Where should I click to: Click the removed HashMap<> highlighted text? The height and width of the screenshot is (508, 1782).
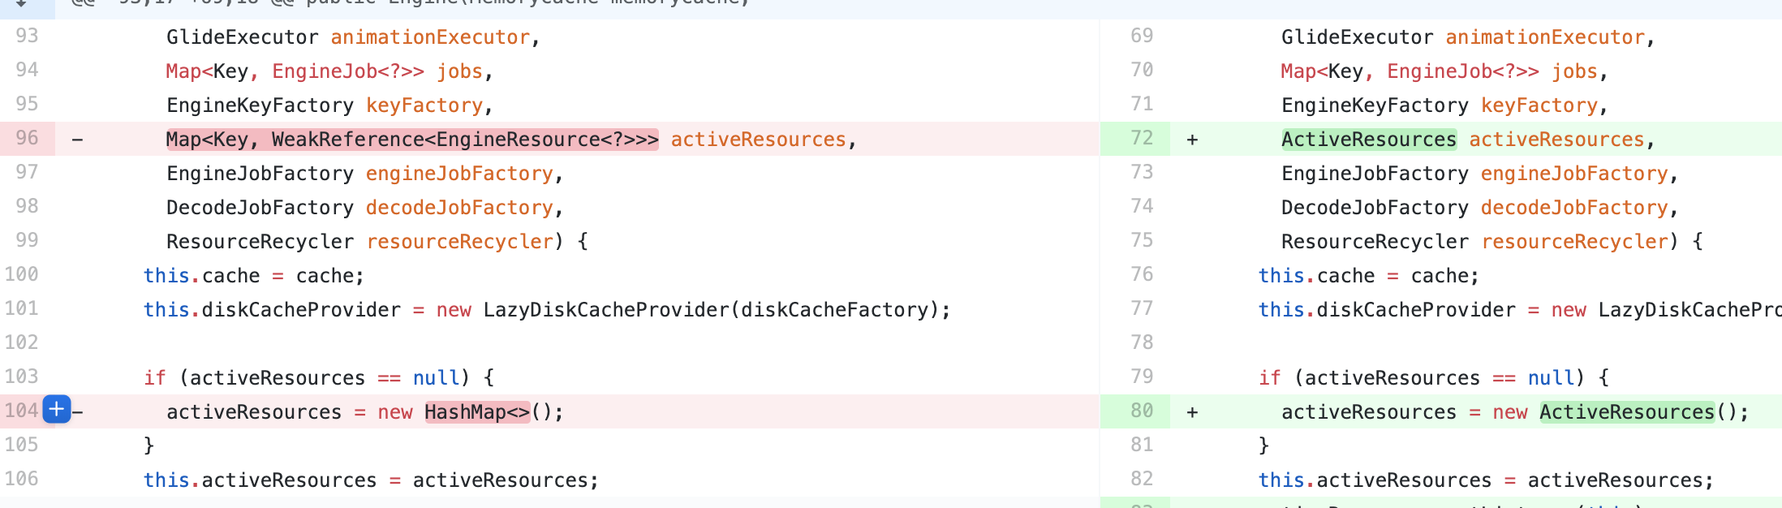click(476, 412)
